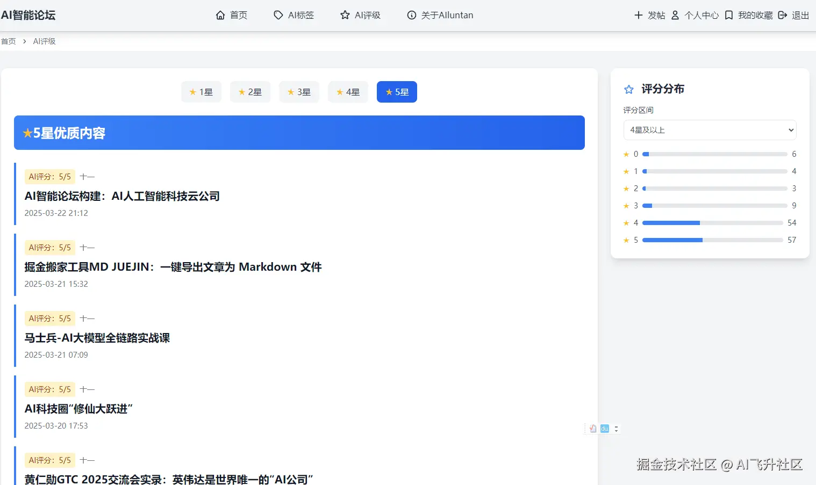Open post 马士兵-AI大模型全链路实战课
816x485 pixels.
(x=97, y=338)
